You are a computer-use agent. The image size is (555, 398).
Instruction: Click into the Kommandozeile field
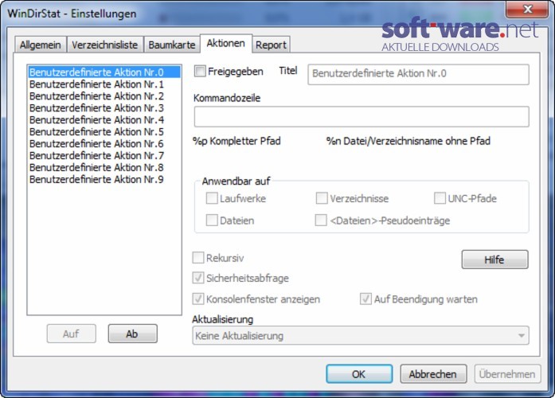point(362,116)
